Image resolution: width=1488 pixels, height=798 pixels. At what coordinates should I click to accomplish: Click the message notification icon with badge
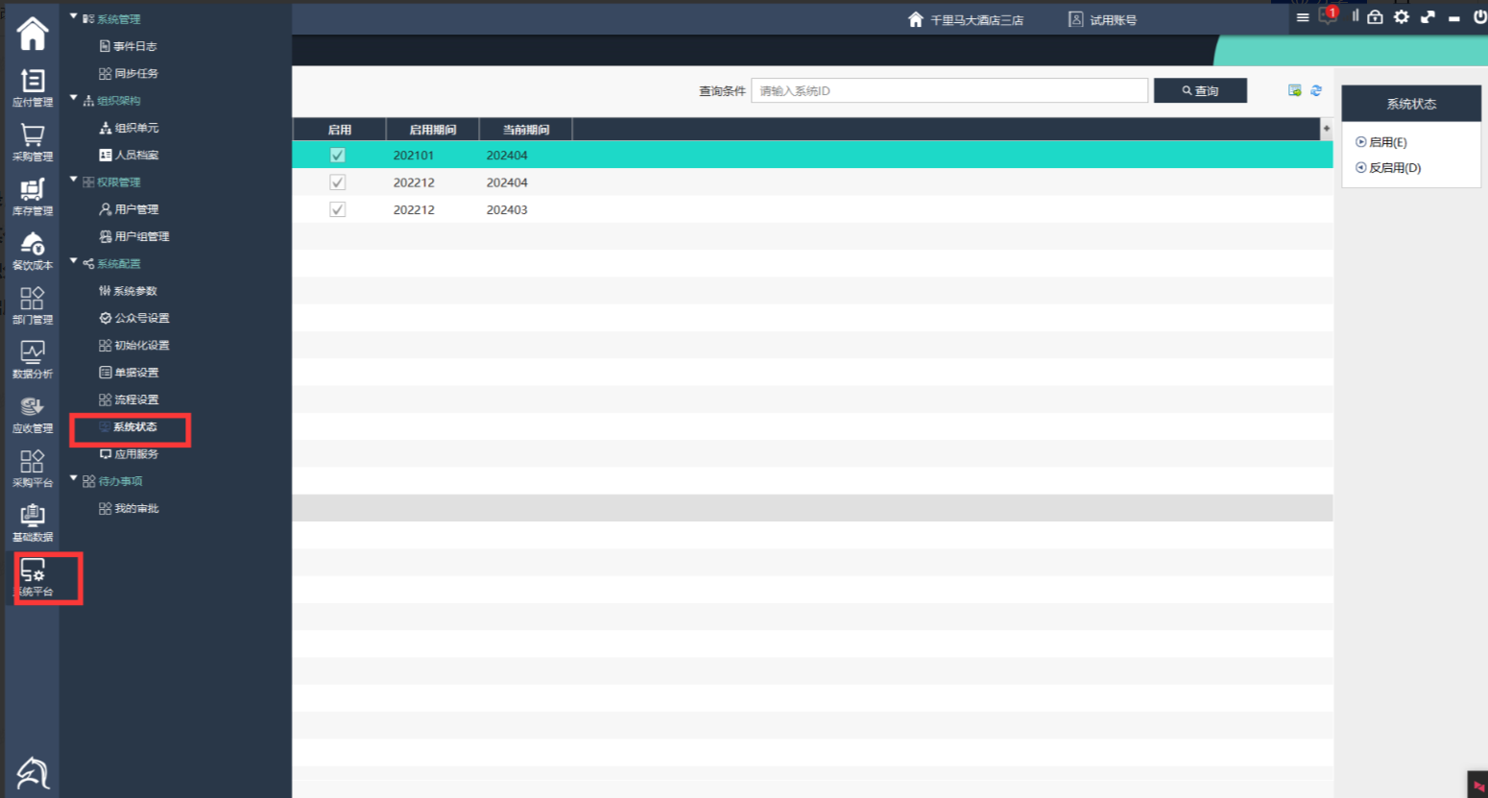(x=1328, y=16)
